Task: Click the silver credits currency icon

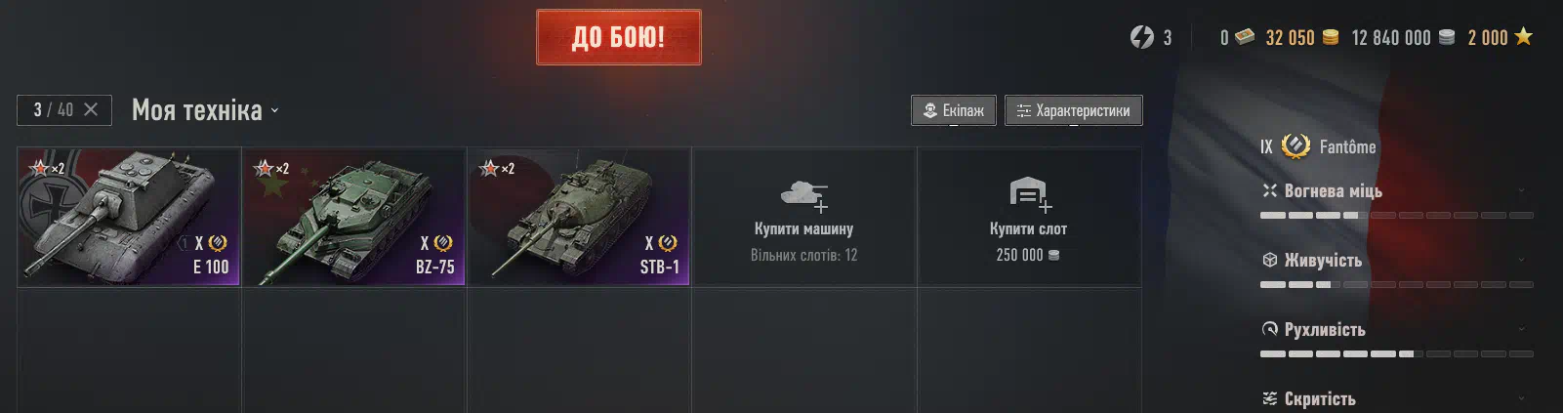Action: [1447, 37]
